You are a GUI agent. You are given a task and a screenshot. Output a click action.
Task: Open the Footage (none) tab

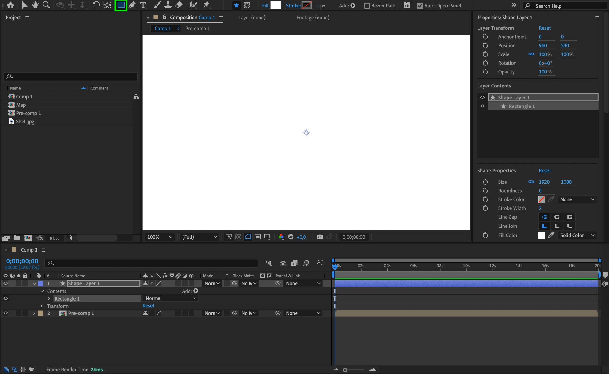[x=313, y=18]
